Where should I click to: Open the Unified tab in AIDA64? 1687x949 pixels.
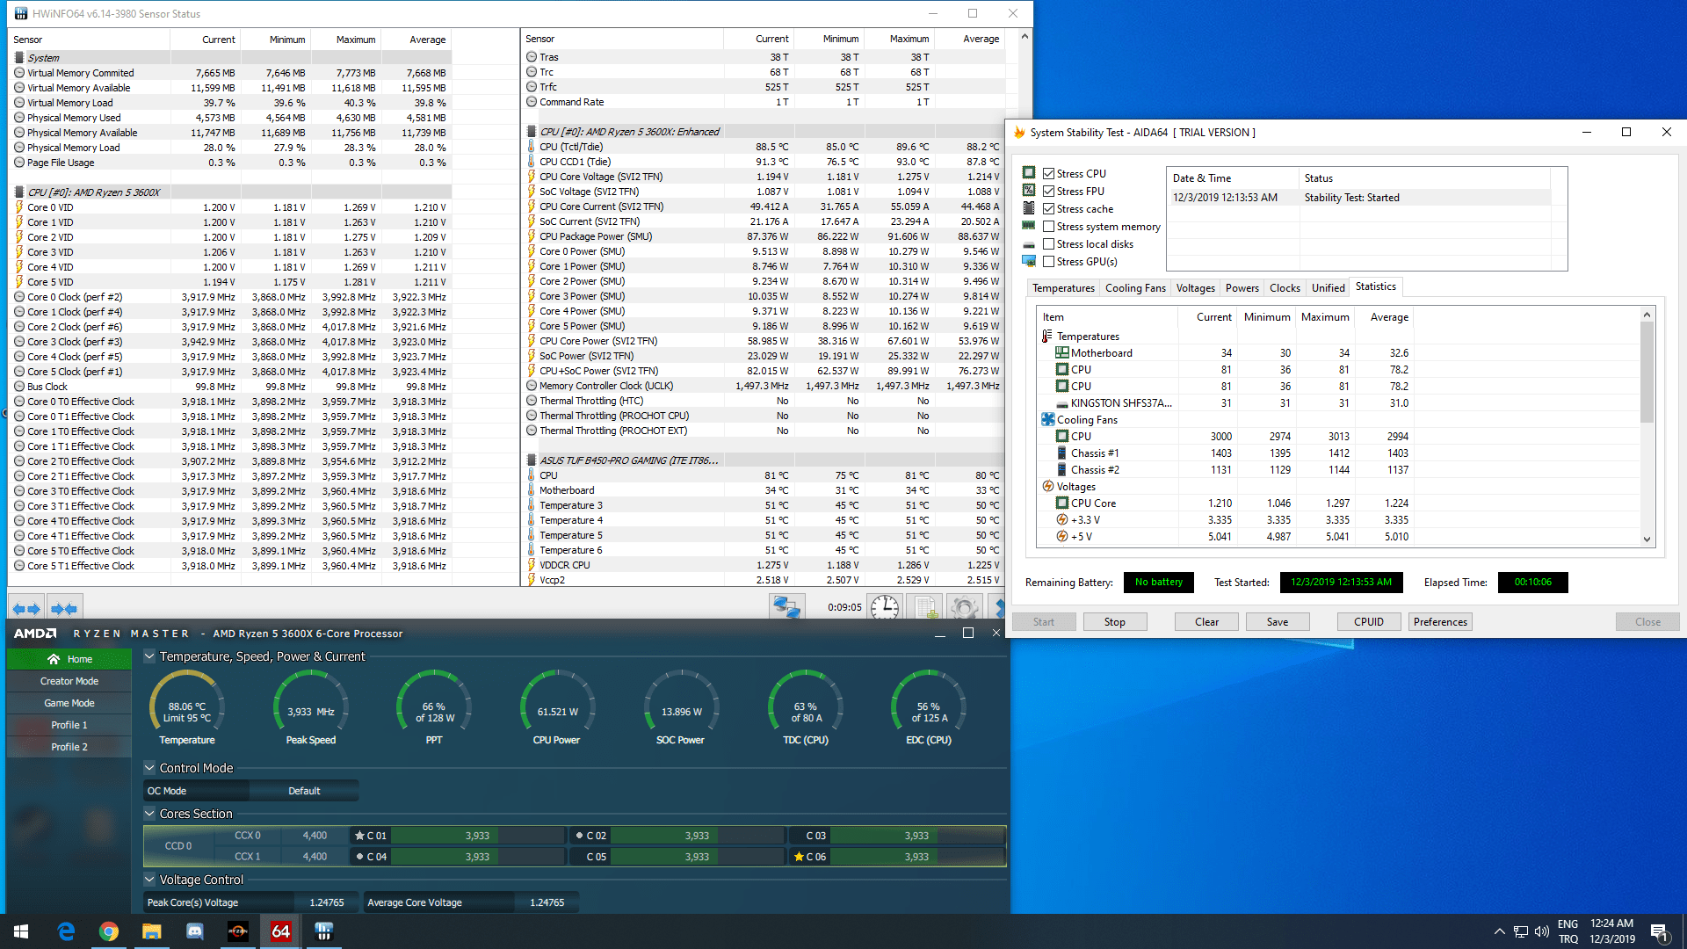(x=1328, y=288)
